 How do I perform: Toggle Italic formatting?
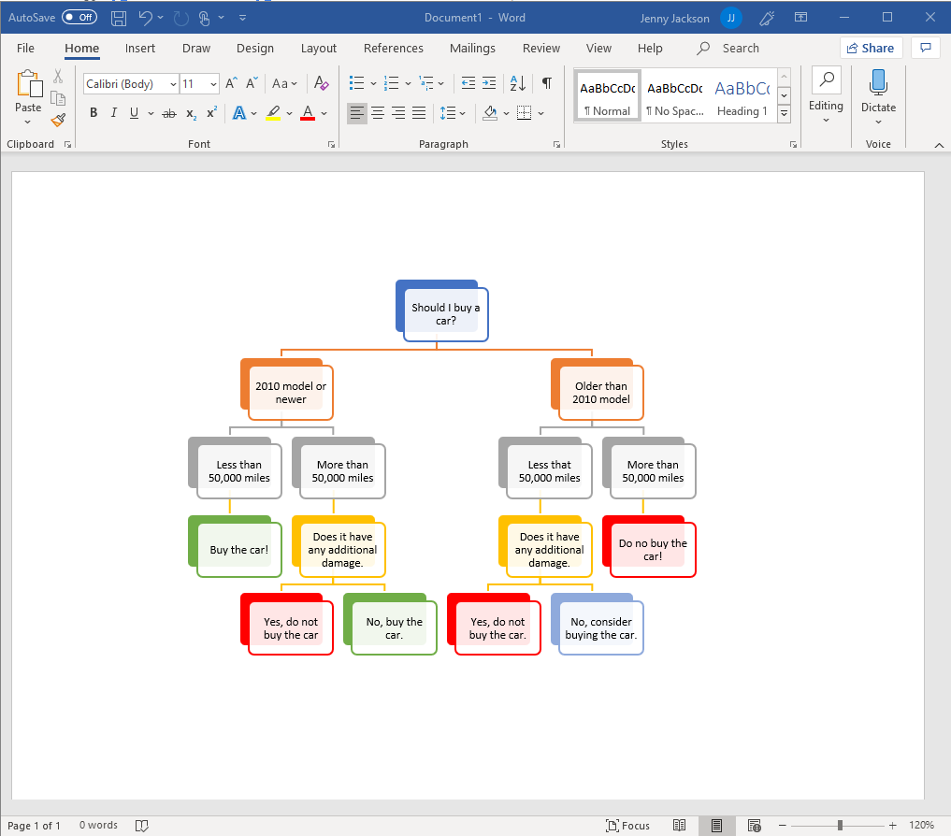[114, 113]
